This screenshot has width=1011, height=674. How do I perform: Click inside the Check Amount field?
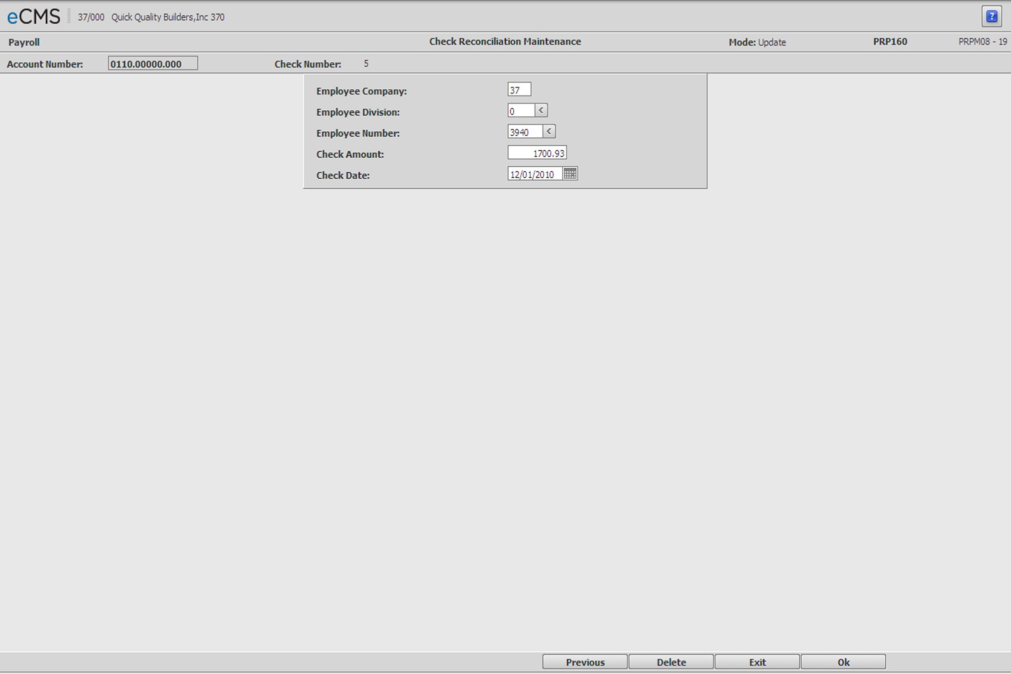(x=536, y=152)
